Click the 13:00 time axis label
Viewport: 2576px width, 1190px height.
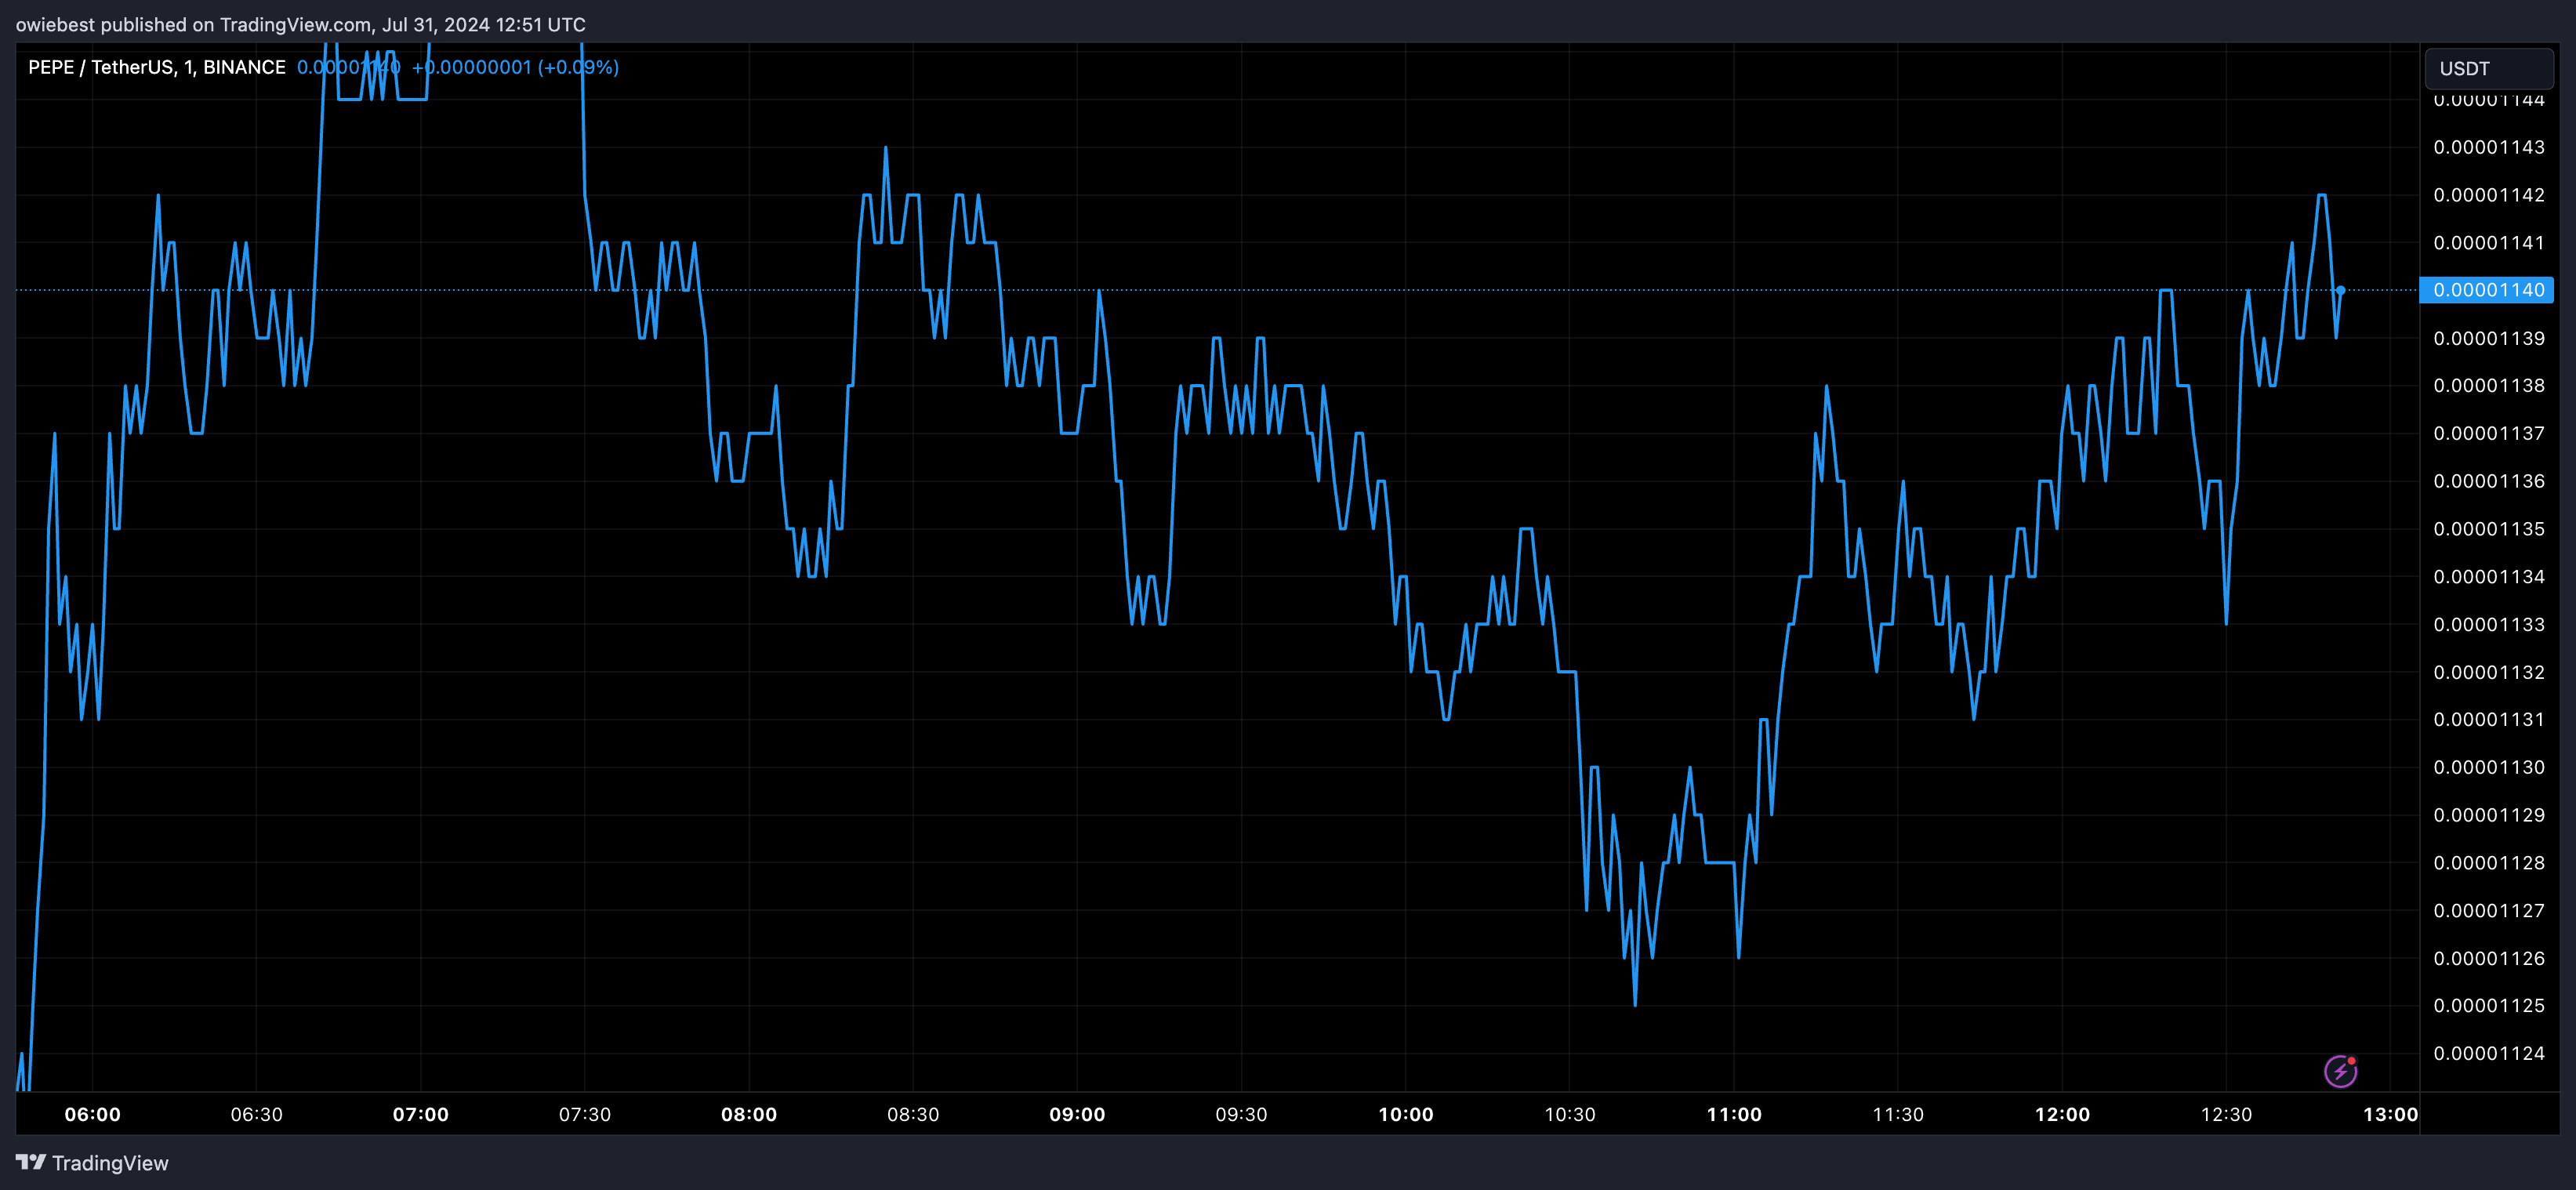2390,1114
